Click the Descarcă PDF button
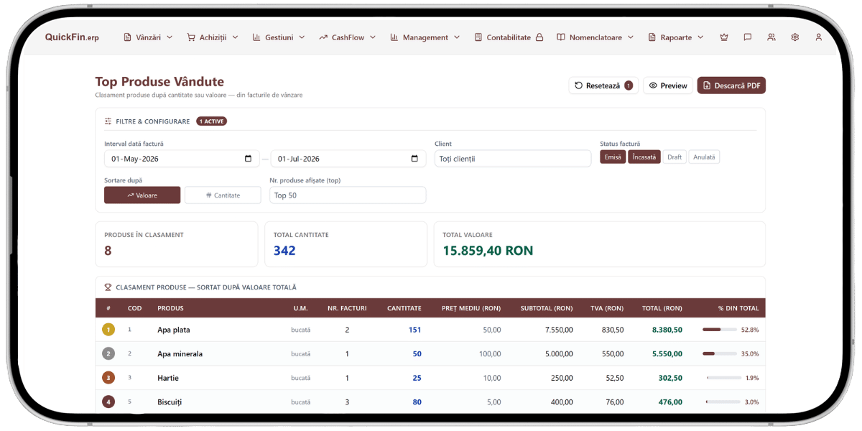The width and height of the screenshot is (862, 431). 731,85
